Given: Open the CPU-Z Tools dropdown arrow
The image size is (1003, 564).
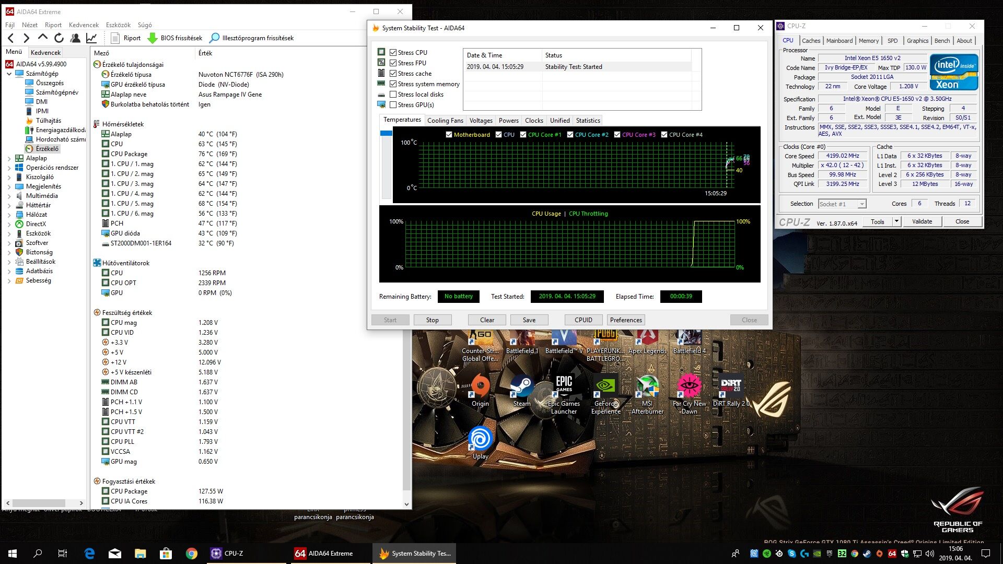Looking at the screenshot, I should tap(897, 221).
